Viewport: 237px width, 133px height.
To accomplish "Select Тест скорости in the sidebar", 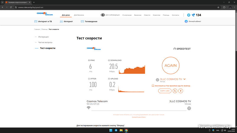I will 48,48.
